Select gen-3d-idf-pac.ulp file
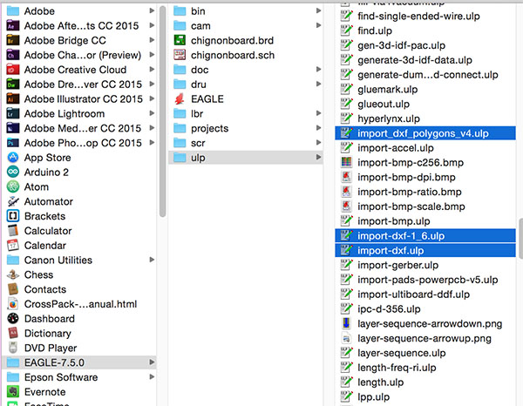The width and height of the screenshot is (523, 406). pyautogui.click(x=425, y=45)
